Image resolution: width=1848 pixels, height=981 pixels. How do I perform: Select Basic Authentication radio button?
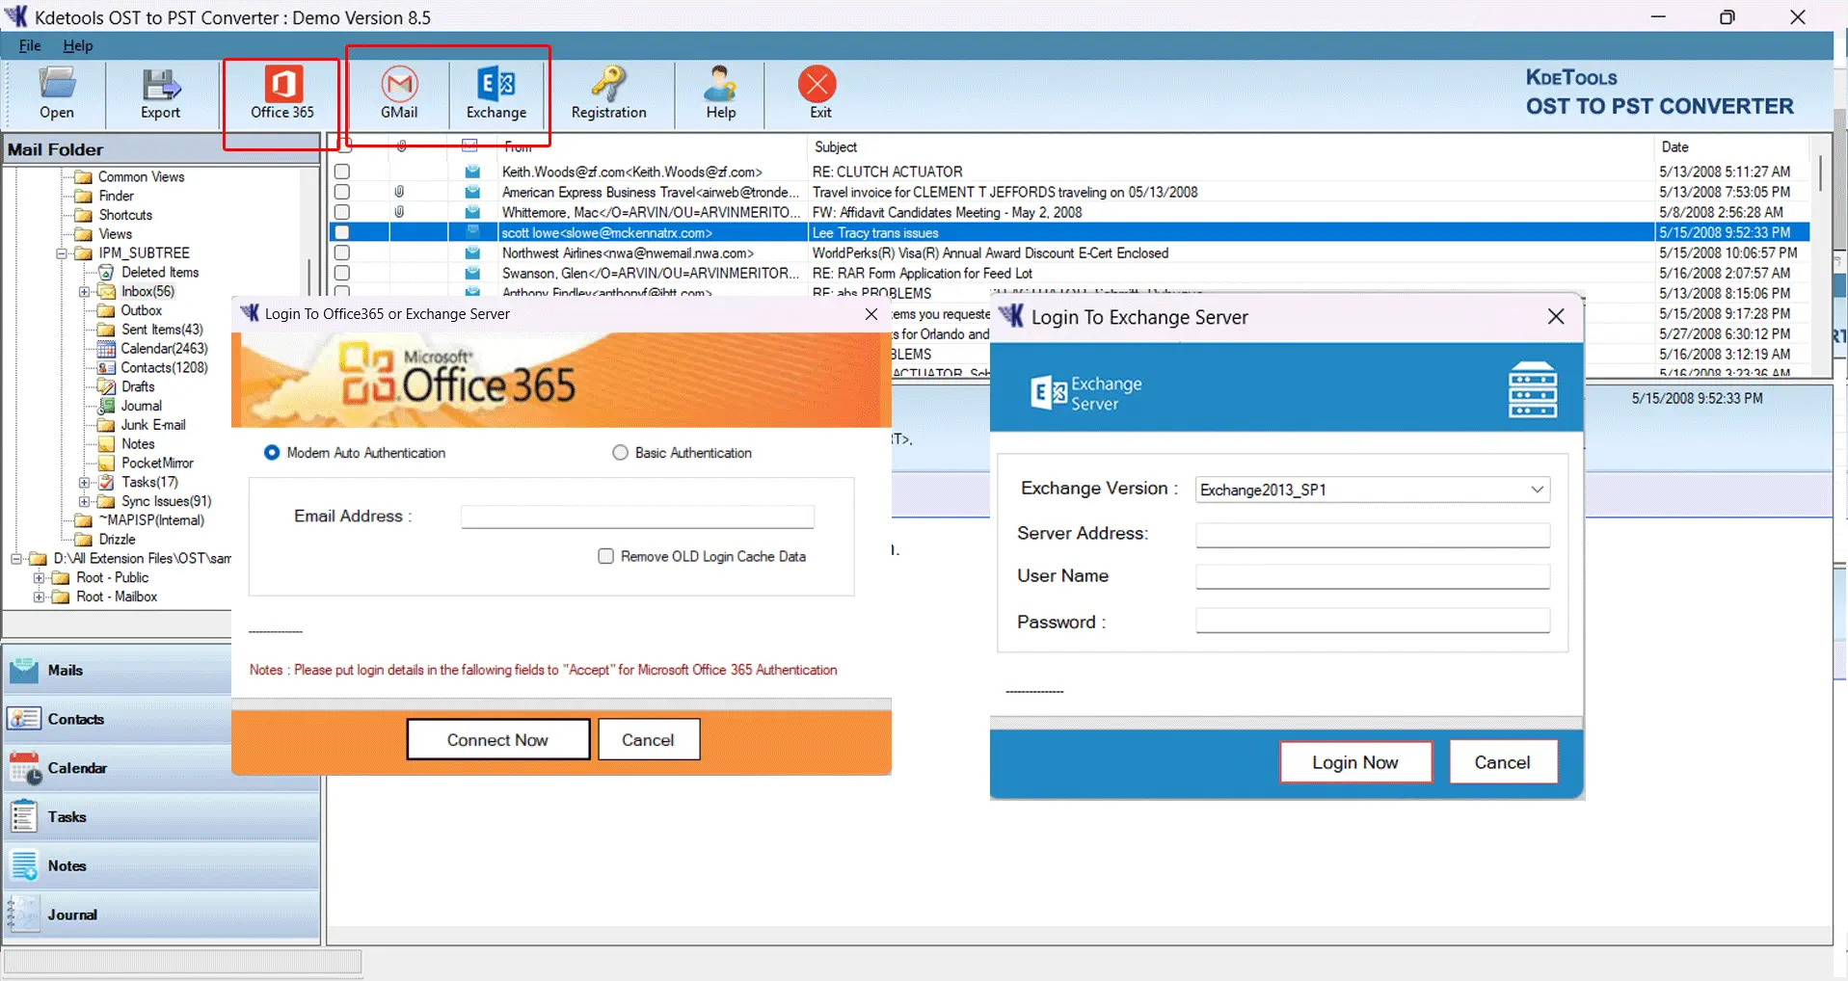tap(620, 453)
